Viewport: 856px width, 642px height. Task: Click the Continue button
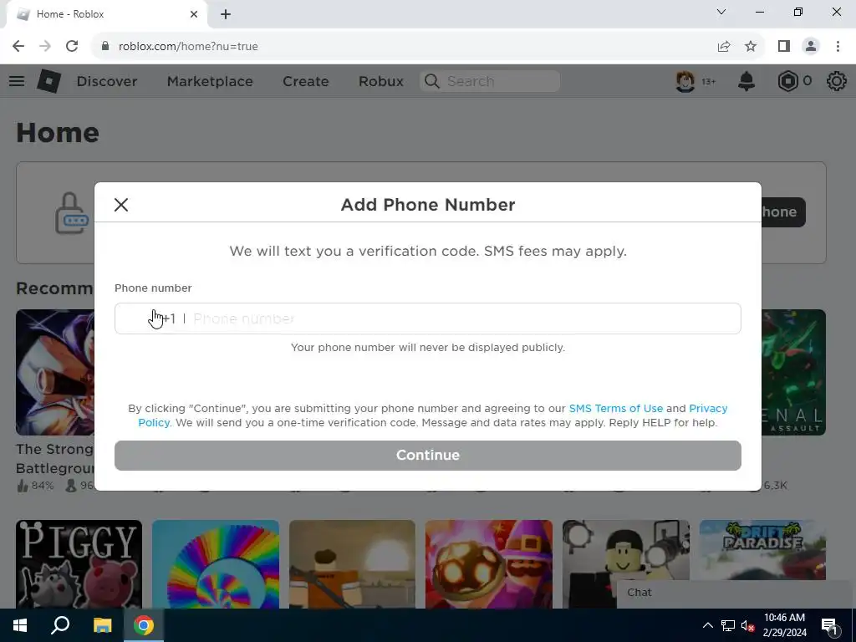click(427, 456)
